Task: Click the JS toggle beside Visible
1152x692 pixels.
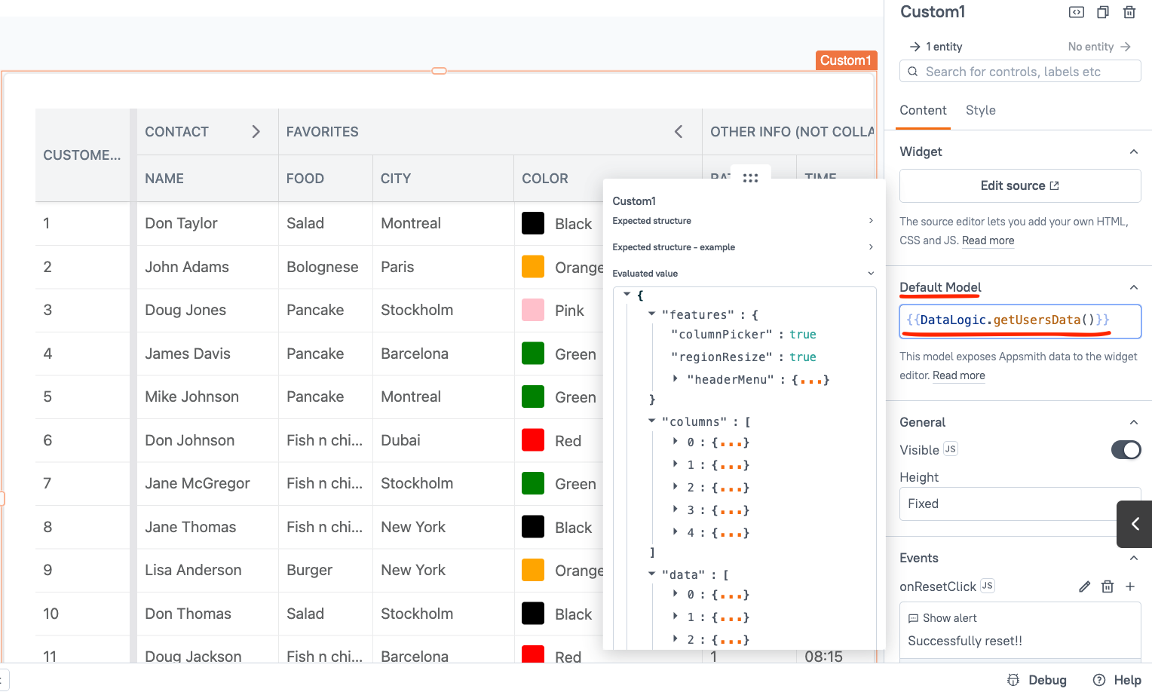Action: click(x=950, y=449)
